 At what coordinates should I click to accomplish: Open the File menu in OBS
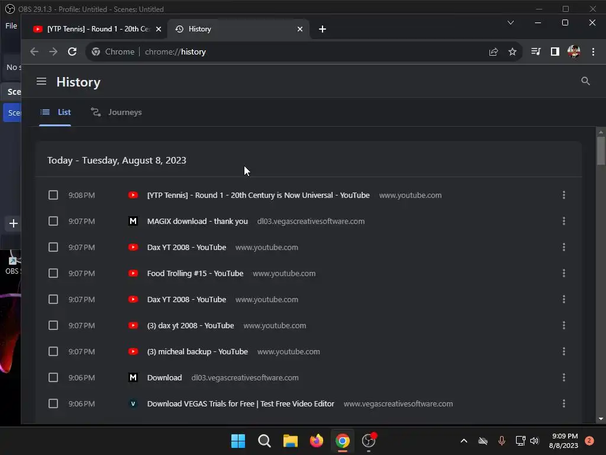coord(11,26)
